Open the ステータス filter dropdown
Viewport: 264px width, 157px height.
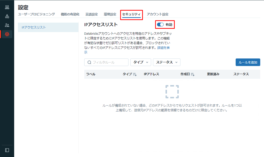[x=167, y=62]
